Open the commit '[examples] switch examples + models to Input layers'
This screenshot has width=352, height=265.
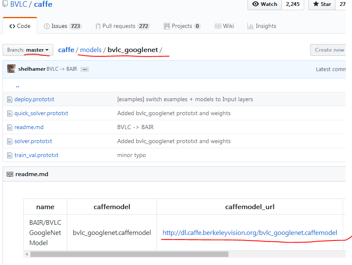pos(185,99)
